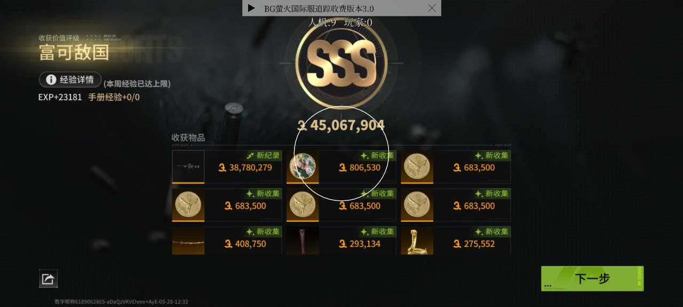Click the SSS rank emblem
Viewport: 683px width, 307px height.
341,63
